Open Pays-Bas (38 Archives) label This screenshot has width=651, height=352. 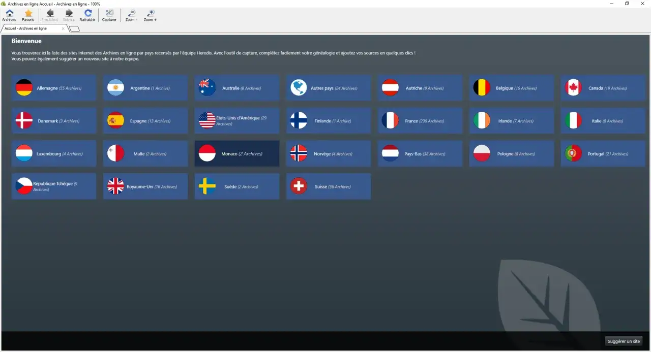point(425,154)
